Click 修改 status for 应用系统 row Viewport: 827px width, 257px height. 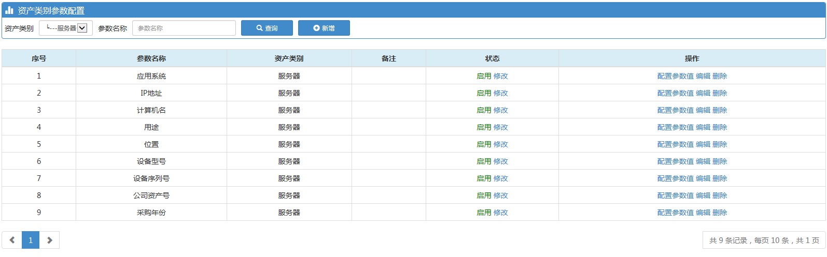click(501, 76)
